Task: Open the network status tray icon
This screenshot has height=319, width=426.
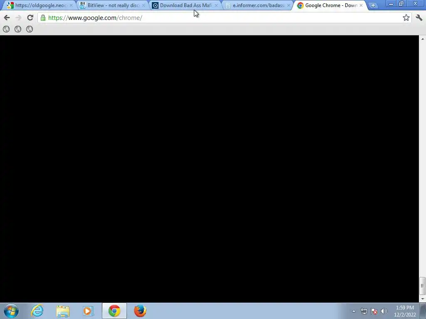Action: pos(364,311)
